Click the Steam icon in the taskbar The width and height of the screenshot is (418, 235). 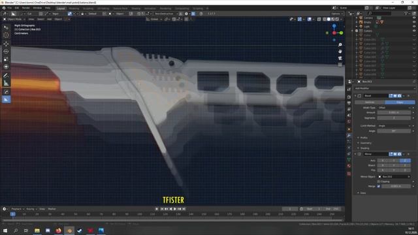tap(80, 230)
